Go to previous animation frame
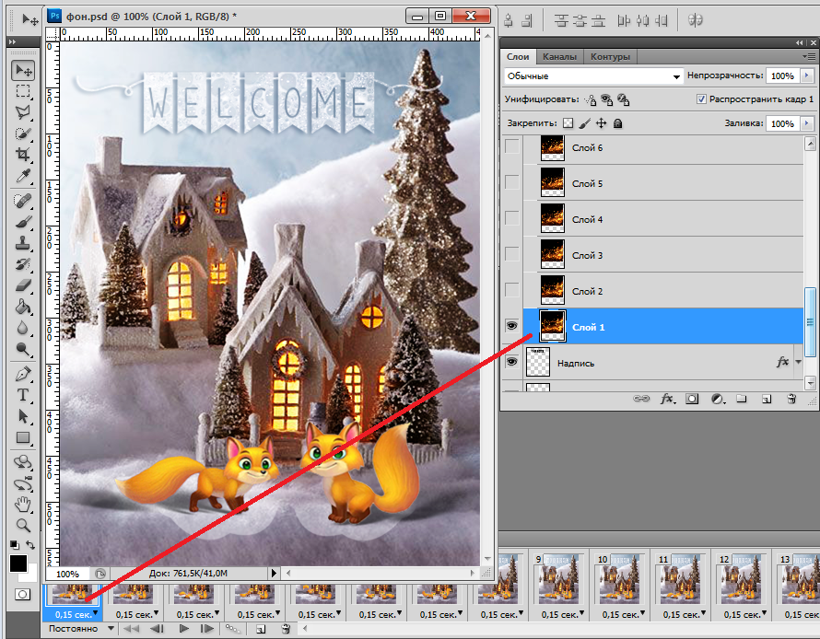The image size is (820, 639). point(157,629)
